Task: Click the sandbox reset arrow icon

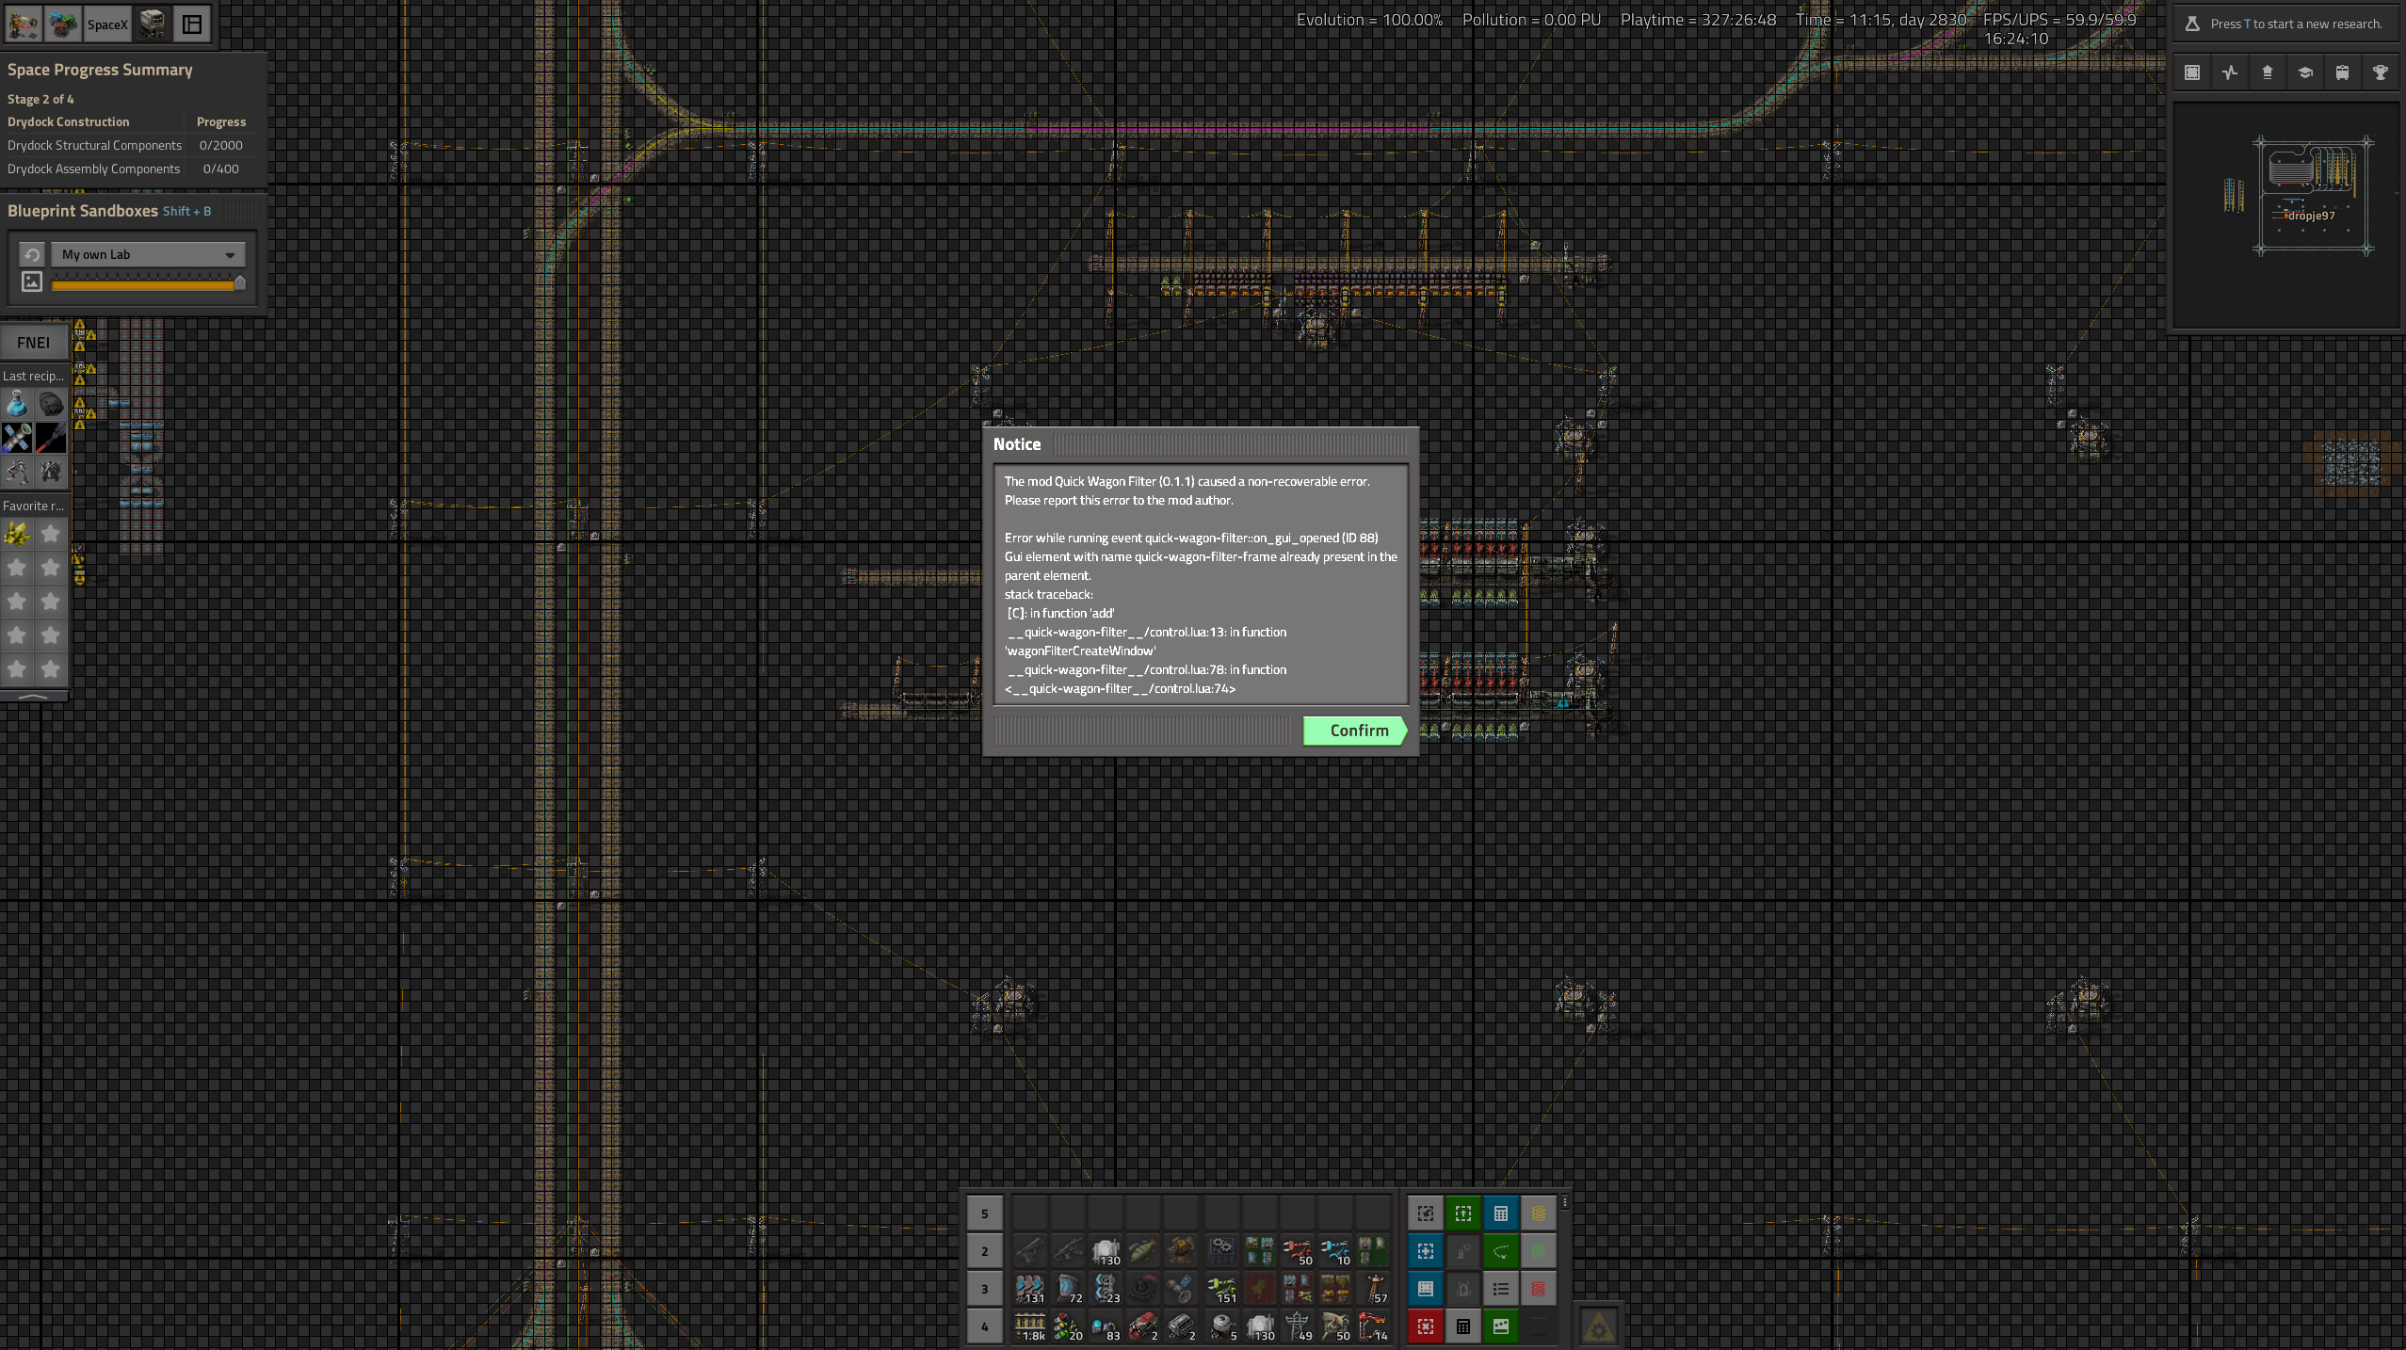Action: (x=31, y=254)
